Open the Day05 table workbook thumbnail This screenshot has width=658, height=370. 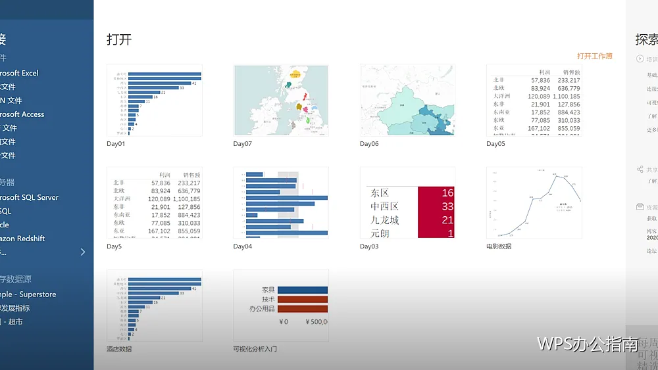(534, 100)
